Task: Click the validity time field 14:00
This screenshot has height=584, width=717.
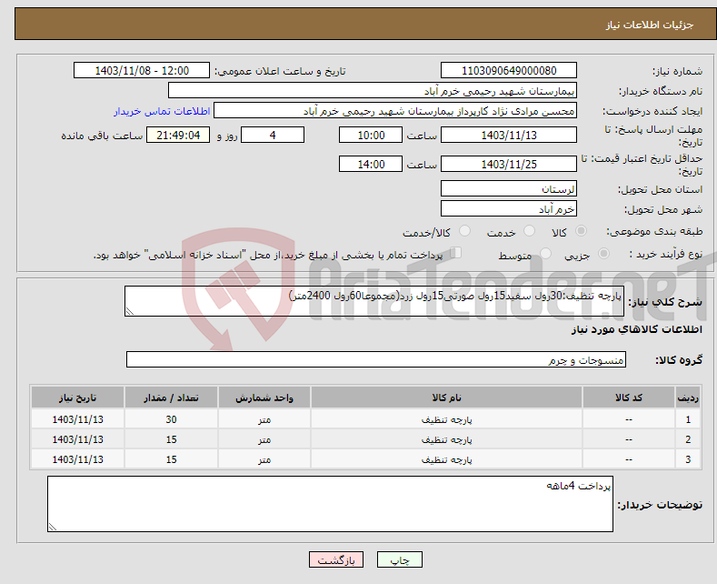Action: click(371, 164)
